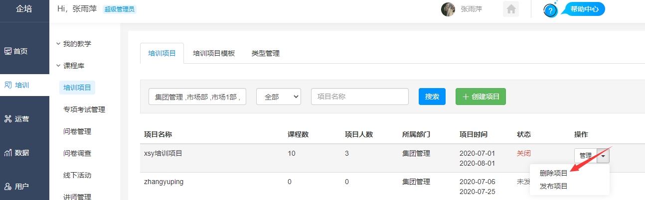Choose 删除项目 from the dropdown menu

[553, 173]
